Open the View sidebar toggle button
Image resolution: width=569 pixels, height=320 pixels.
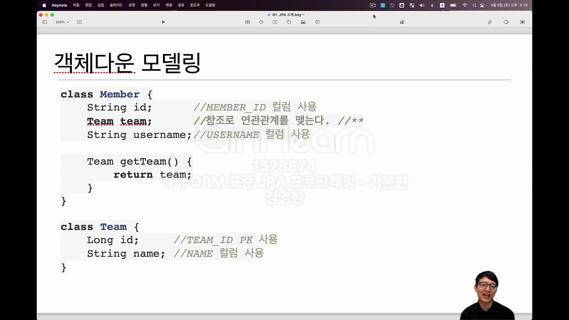(x=45, y=22)
